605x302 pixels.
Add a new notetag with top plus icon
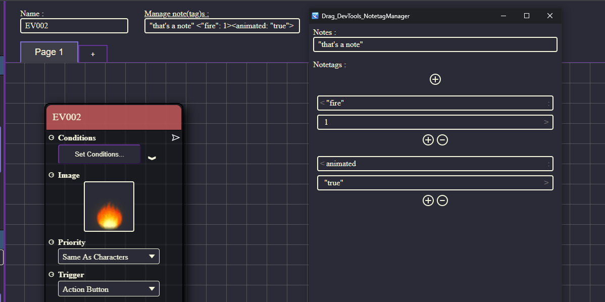[435, 79]
